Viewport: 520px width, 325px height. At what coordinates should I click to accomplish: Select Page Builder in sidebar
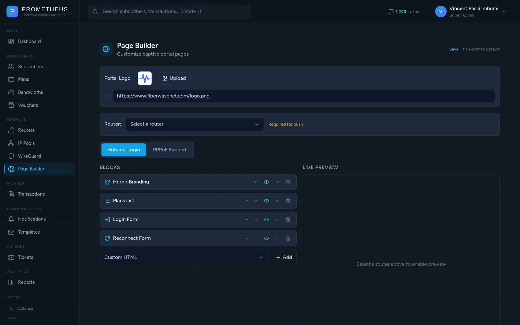(x=39, y=169)
